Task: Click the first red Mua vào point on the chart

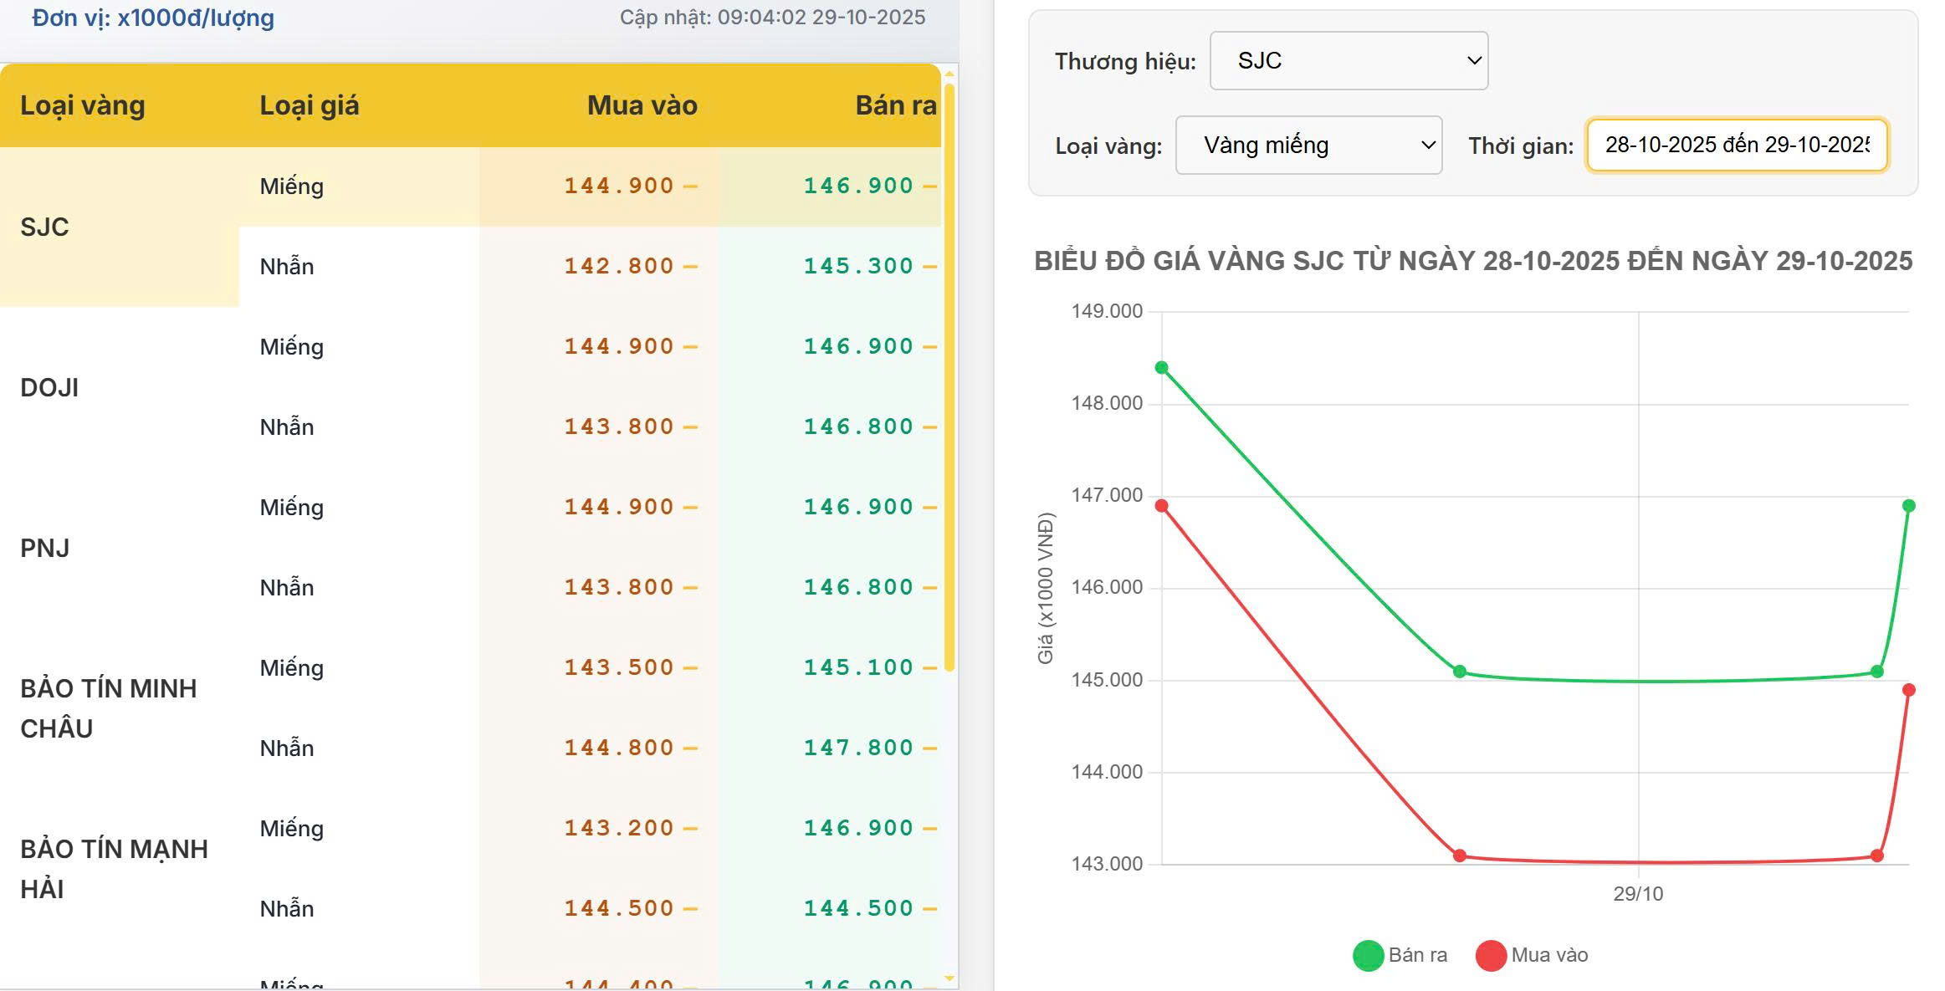Action: (x=1161, y=506)
